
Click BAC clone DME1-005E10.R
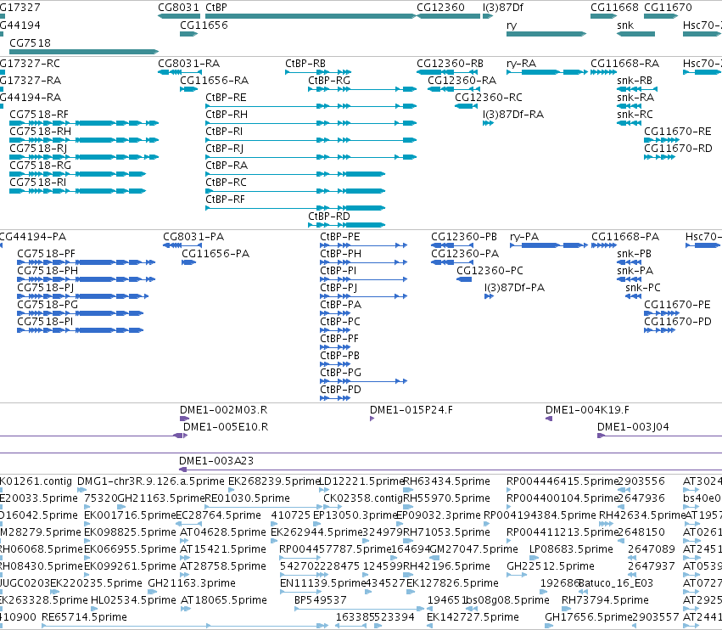[x=226, y=427]
